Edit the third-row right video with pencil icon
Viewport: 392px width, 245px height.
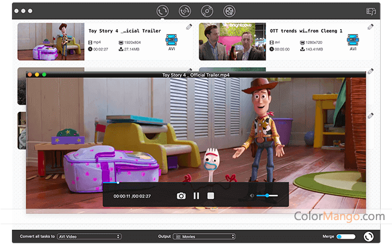[371, 116]
